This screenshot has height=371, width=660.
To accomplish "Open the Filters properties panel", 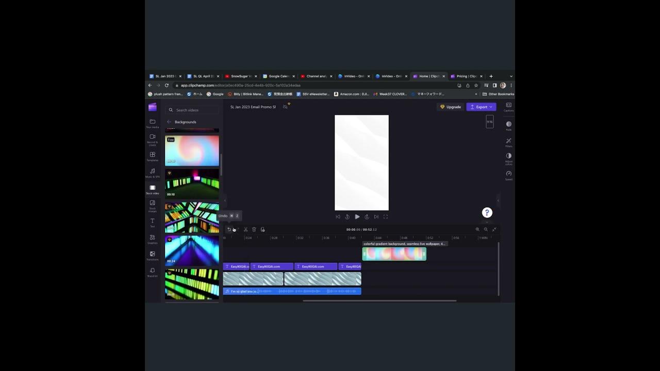I will 508,142.
